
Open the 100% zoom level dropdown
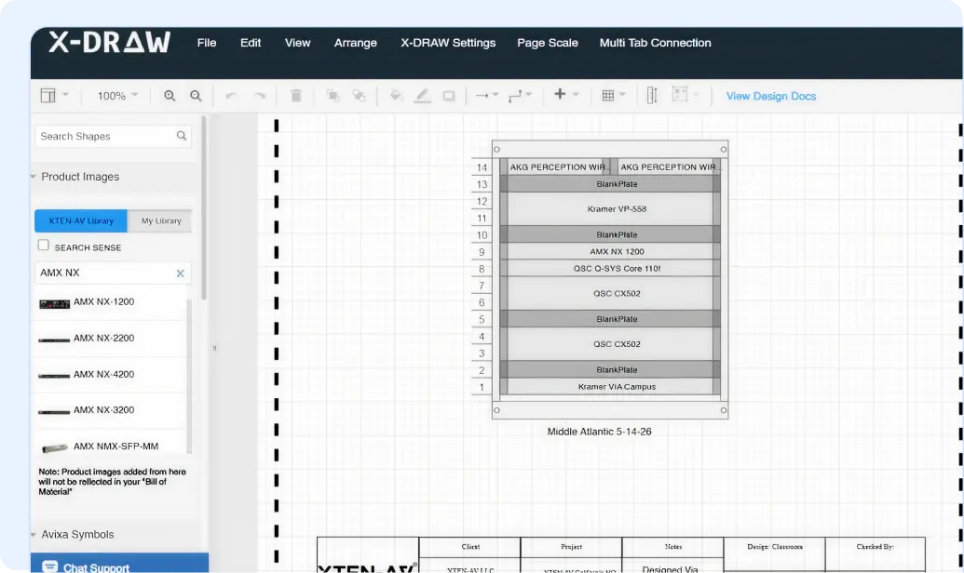[x=117, y=96]
